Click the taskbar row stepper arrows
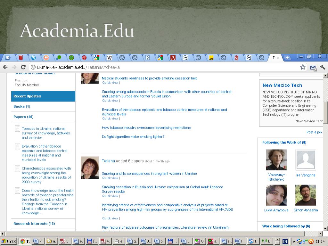This screenshot has width=328, height=246. pos(277,241)
